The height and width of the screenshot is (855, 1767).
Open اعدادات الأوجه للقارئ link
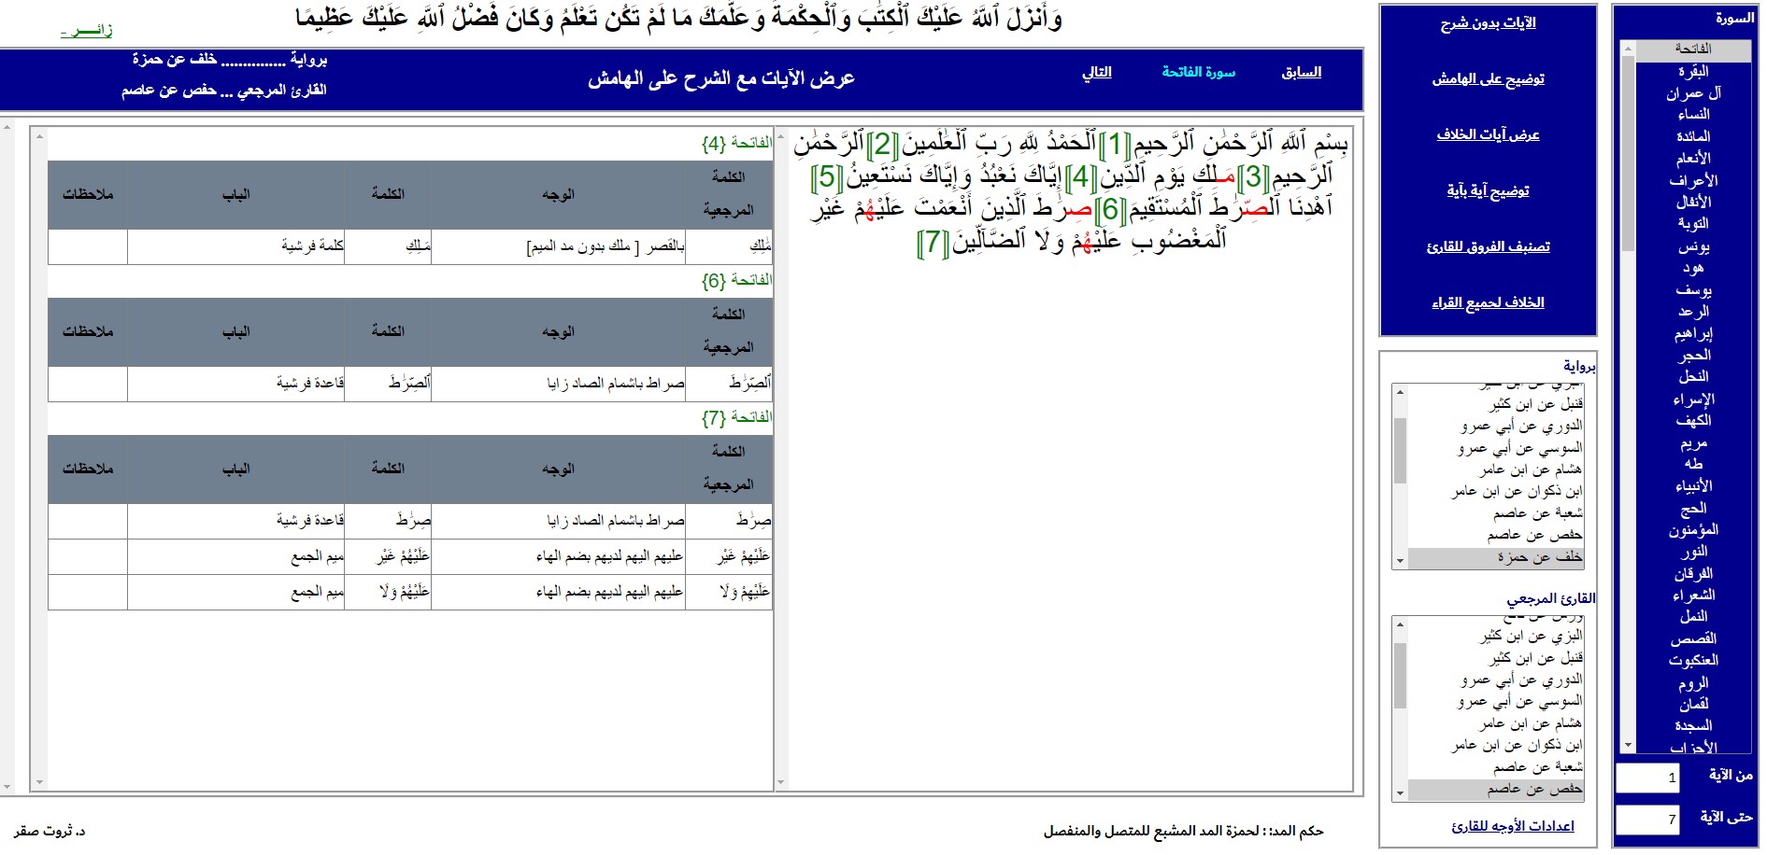click(1512, 826)
